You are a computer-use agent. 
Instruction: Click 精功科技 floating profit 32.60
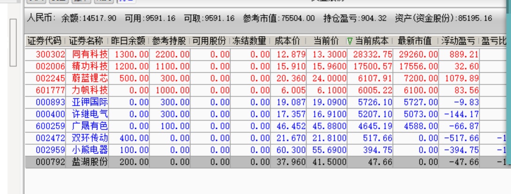click(466, 67)
